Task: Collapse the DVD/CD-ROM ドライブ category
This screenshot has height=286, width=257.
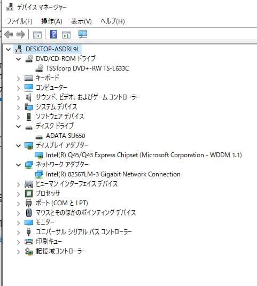Action: (18, 59)
